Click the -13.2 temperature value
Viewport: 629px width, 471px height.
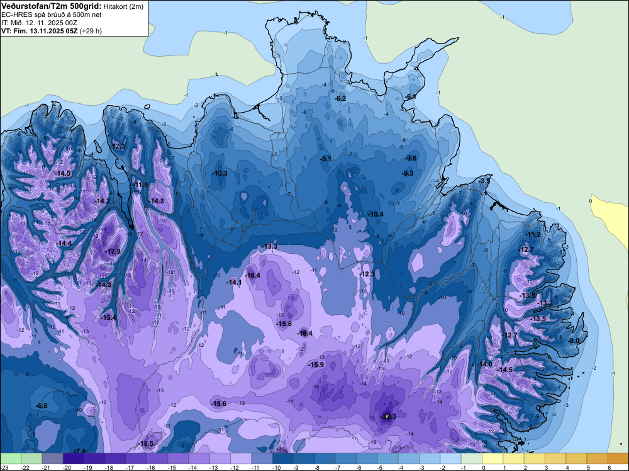point(545,303)
